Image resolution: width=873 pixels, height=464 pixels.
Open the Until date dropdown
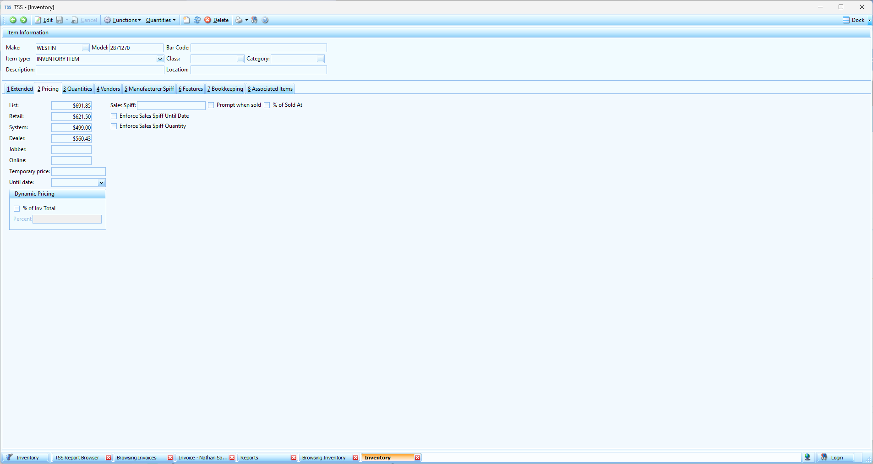101,183
